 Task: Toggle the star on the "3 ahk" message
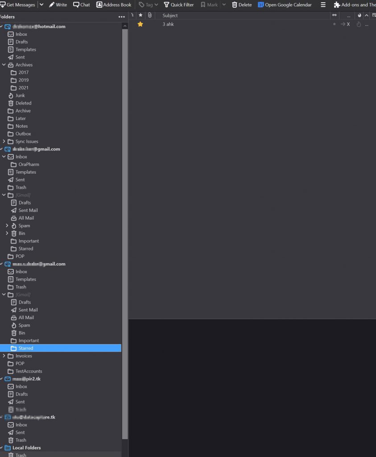[x=140, y=24]
